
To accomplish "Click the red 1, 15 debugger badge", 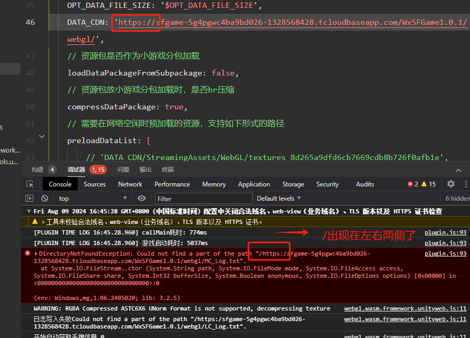I will 98,170.
